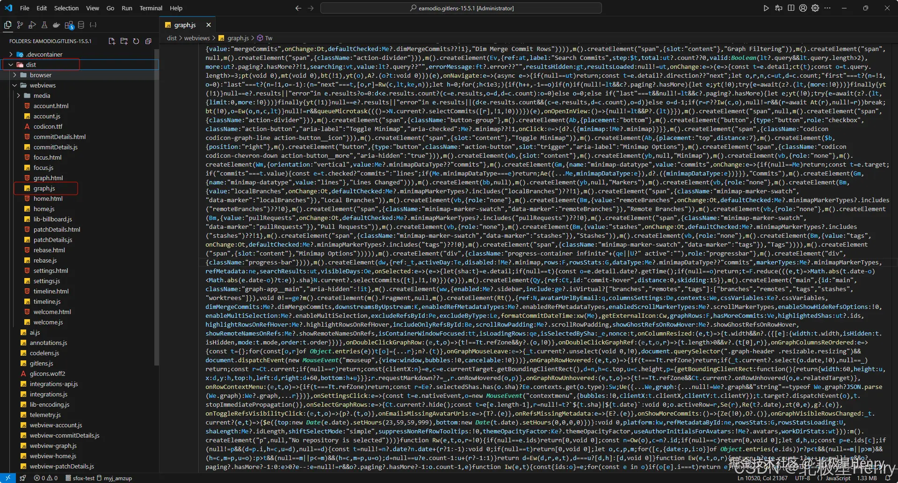Refresh the Explorer file tree

pyautogui.click(x=136, y=41)
